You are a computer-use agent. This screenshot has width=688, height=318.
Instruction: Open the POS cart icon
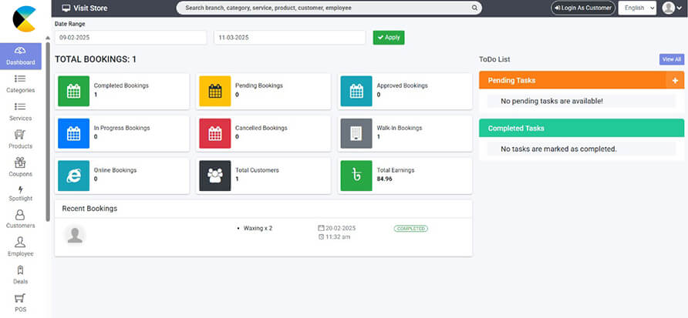[x=20, y=298]
